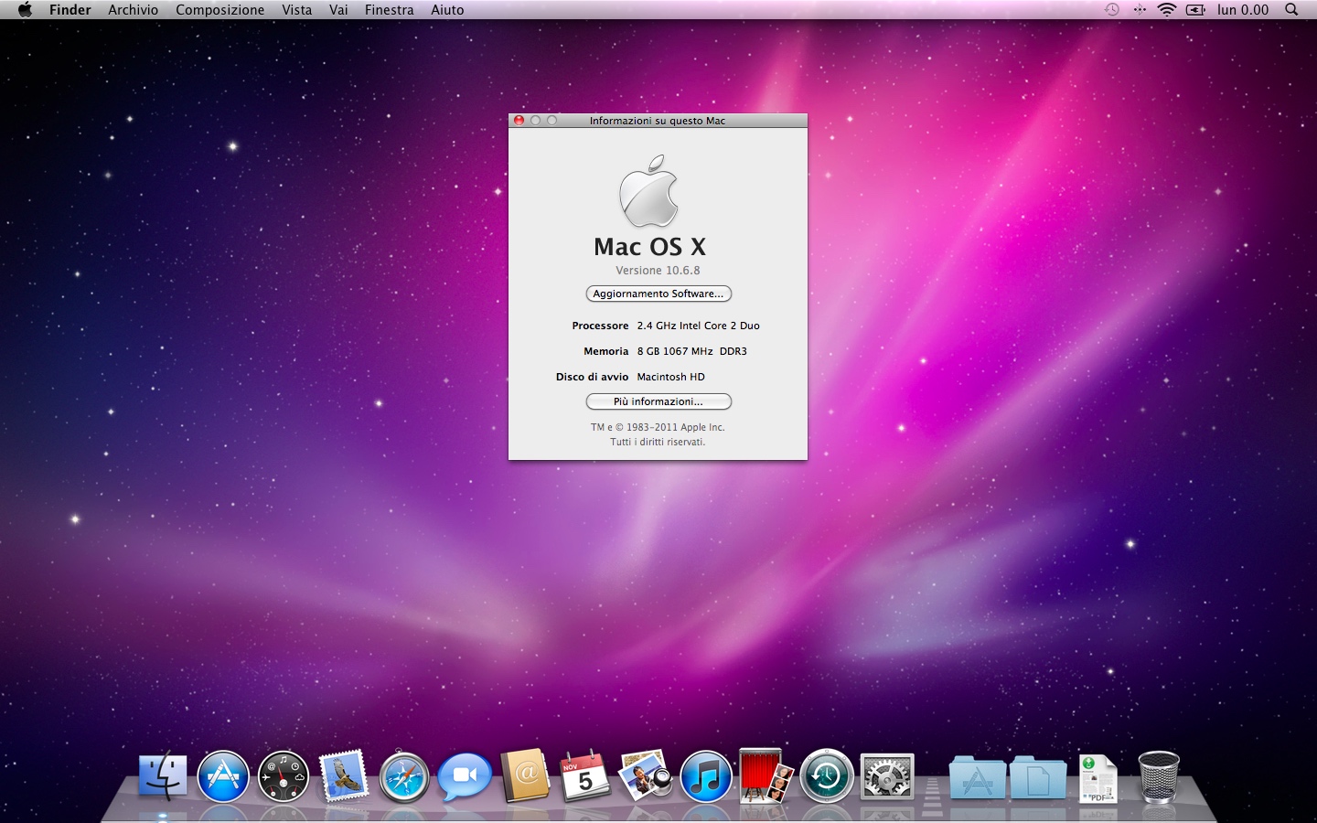Start a video chat with iChat
1317x823 pixels.
(464, 775)
